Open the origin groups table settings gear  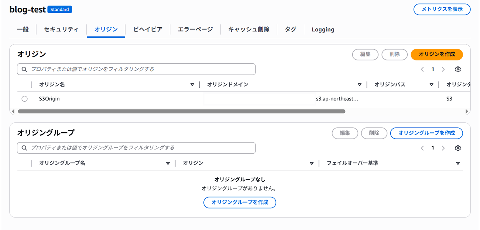coord(458,148)
